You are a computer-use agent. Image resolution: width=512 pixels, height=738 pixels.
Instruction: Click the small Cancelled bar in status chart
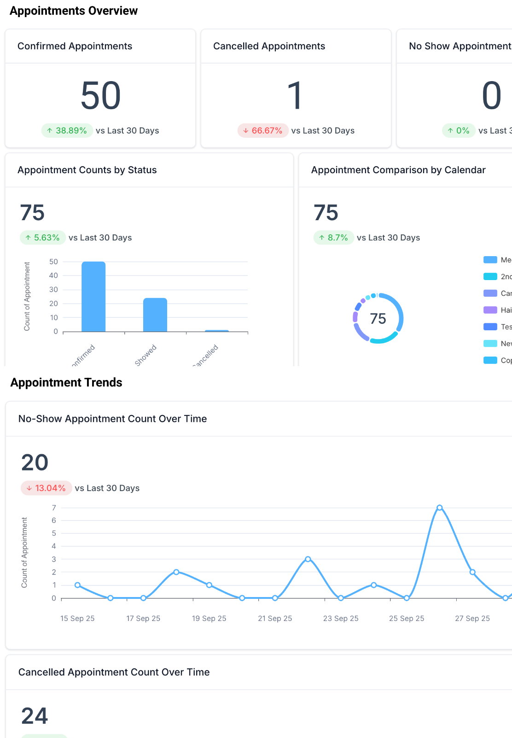coord(217,331)
